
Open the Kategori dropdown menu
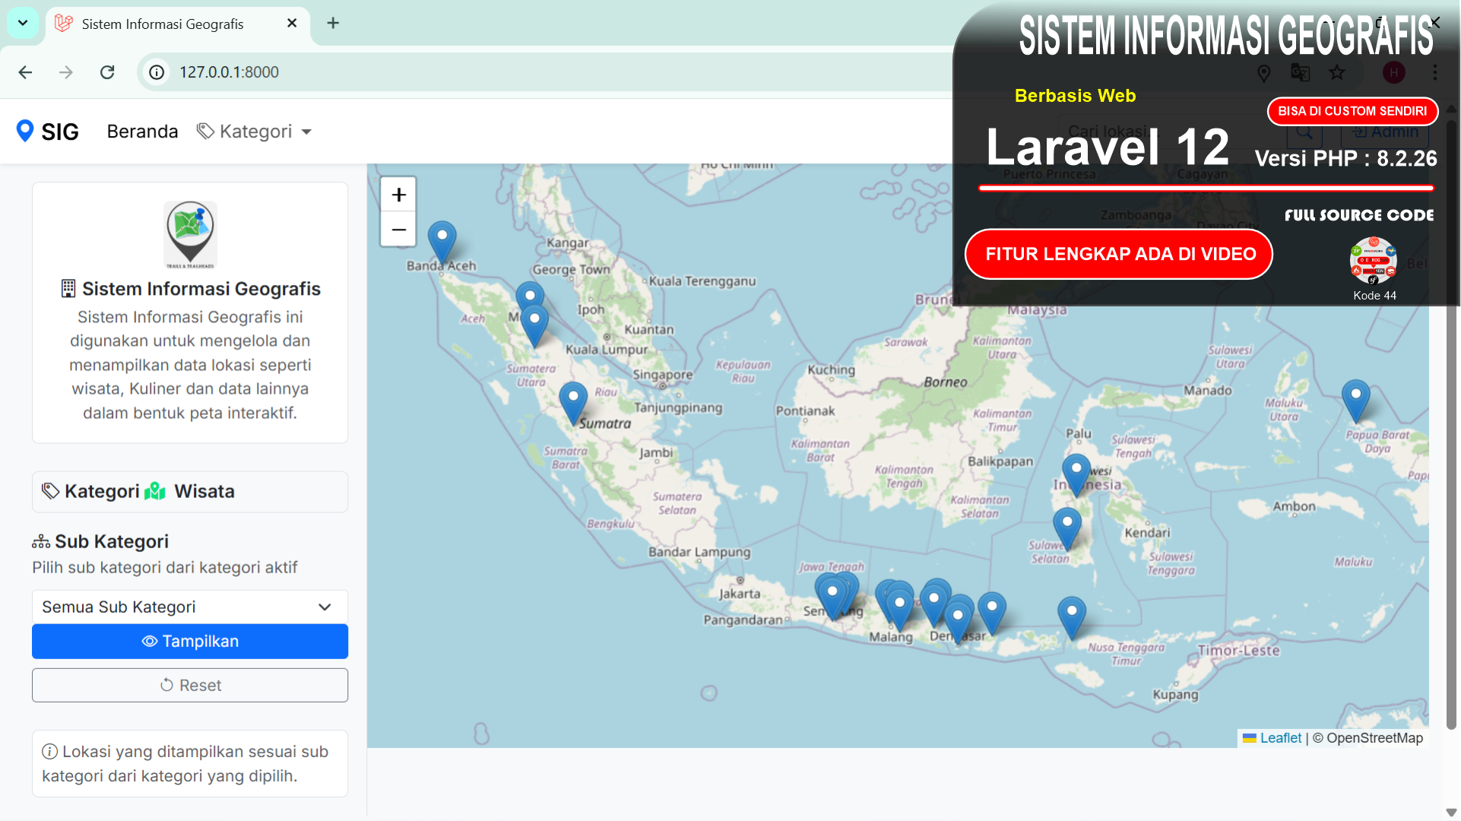click(254, 132)
